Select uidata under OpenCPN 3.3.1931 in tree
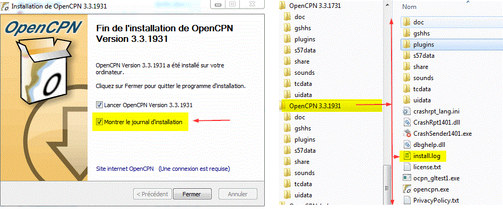503x209 pixels. [303, 195]
